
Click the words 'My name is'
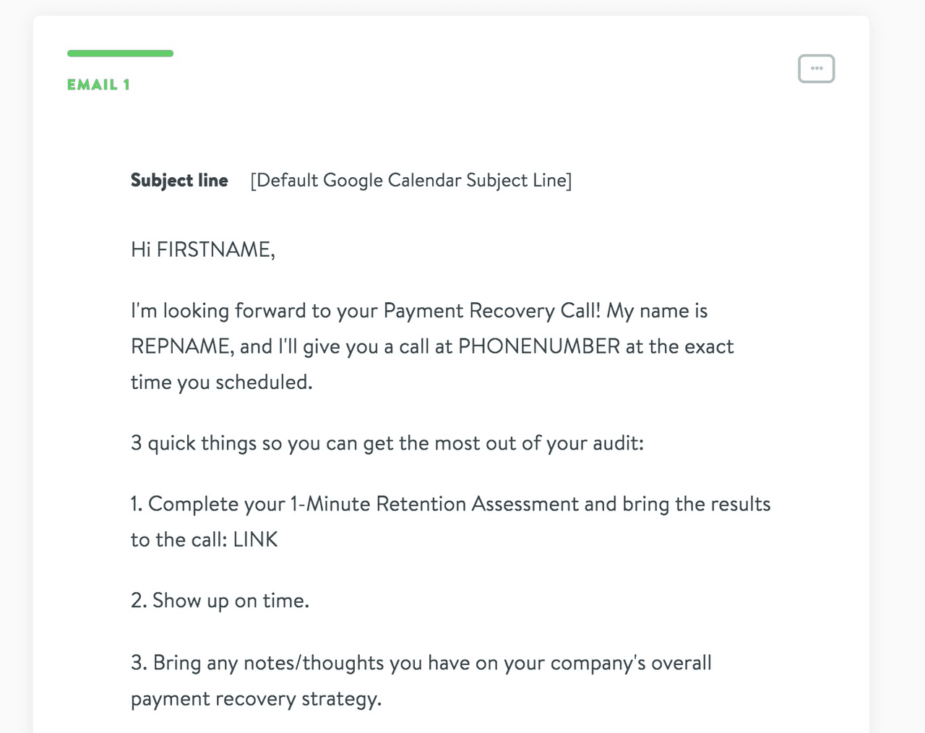pos(657,311)
